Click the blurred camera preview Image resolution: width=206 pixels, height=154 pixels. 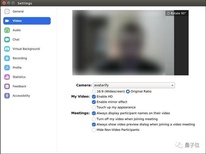130,43
